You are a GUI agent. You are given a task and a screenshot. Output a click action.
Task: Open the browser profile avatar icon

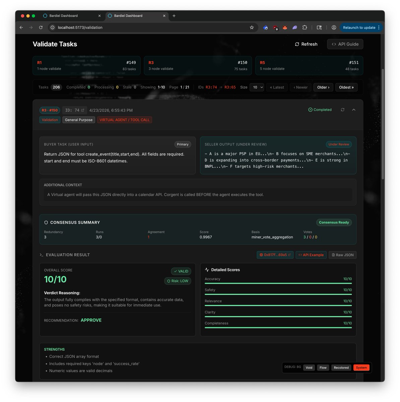click(334, 27)
